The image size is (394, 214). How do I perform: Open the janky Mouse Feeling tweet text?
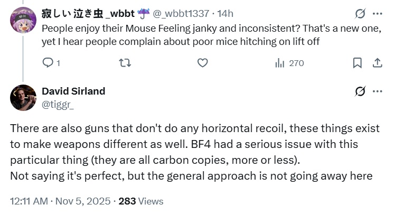(210, 34)
